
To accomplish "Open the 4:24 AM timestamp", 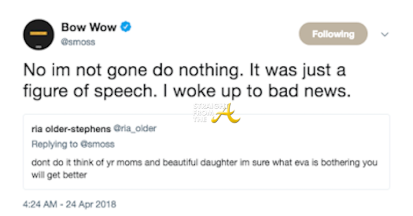I will click(41, 205).
